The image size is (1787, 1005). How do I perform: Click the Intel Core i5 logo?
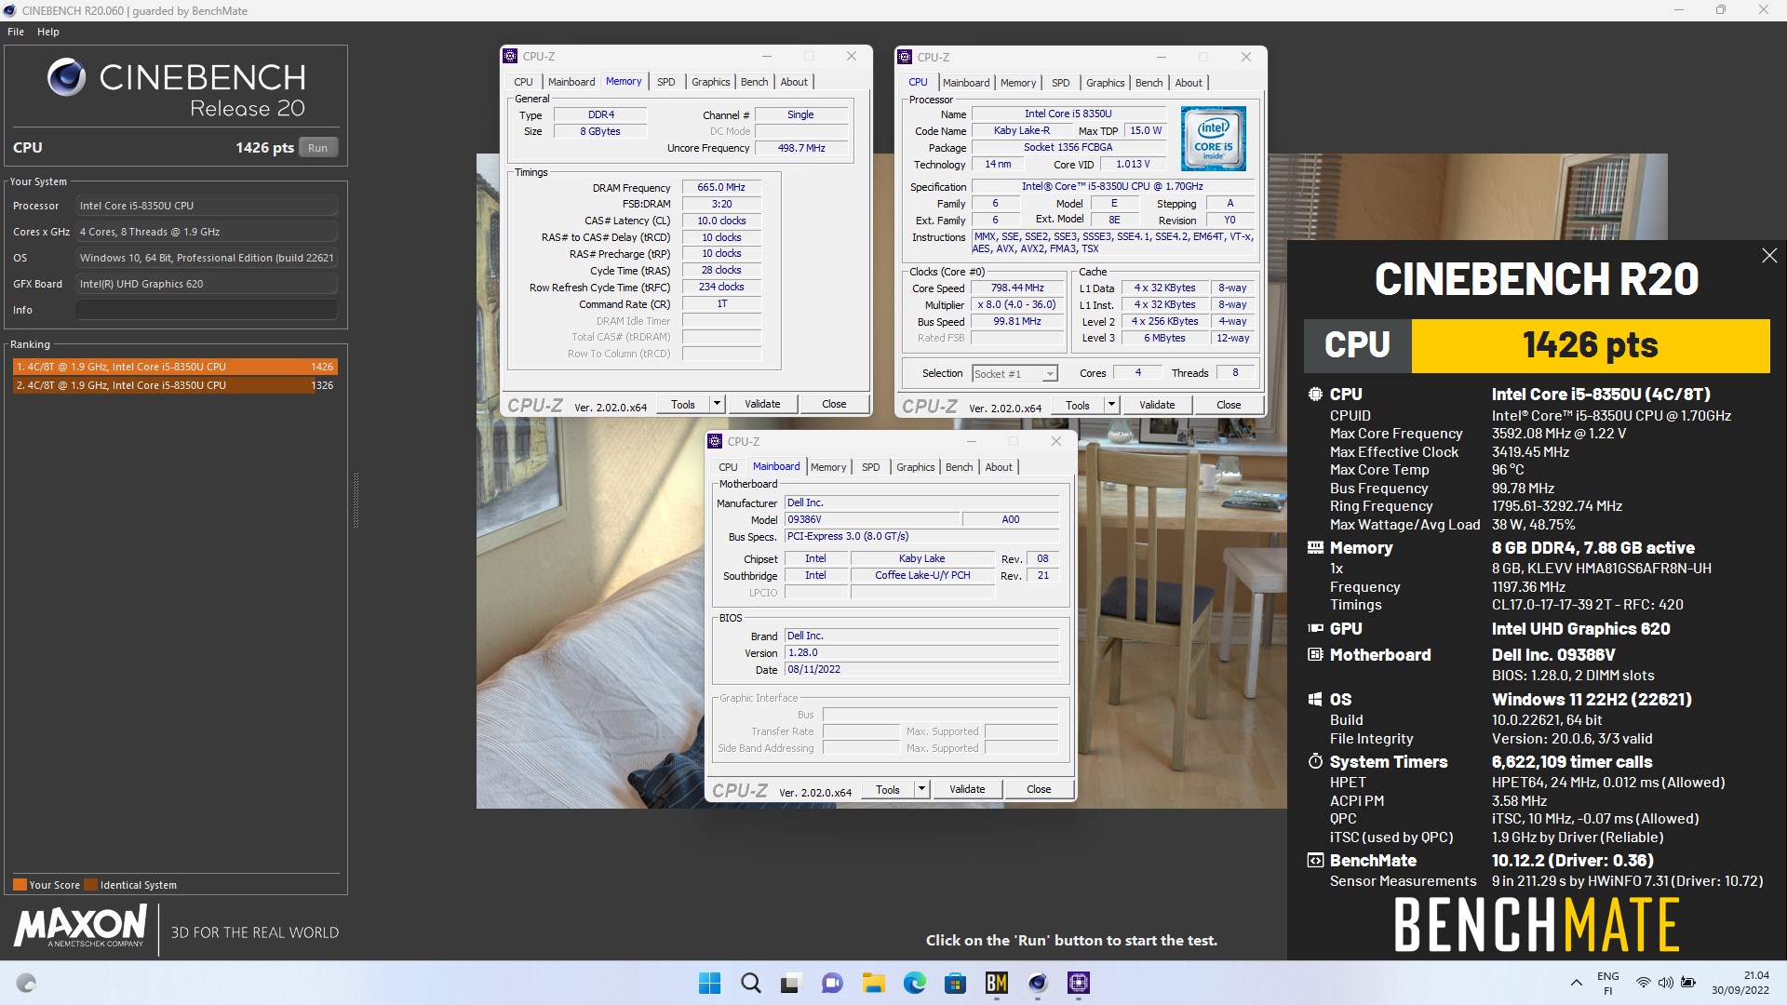click(x=1214, y=139)
